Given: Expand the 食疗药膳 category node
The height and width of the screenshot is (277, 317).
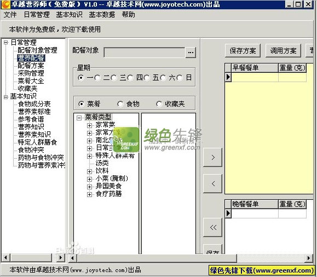Looking at the screenshot, I should pos(89,194).
